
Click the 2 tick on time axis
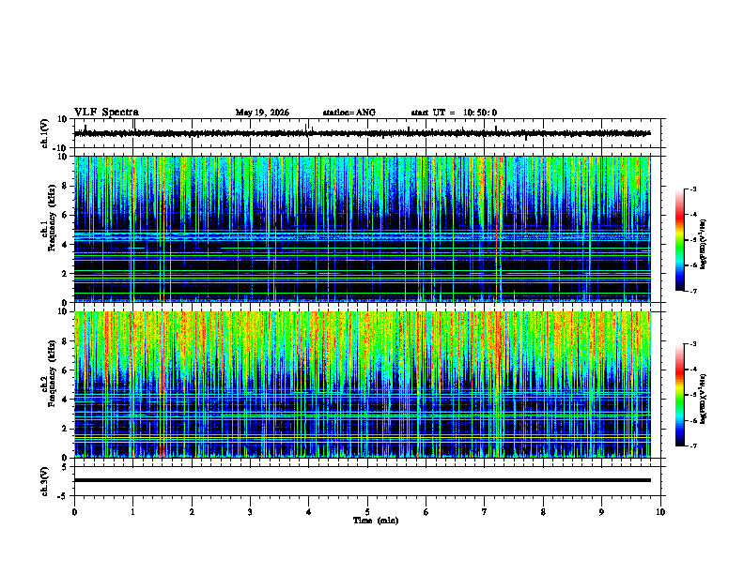tap(192, 512)
